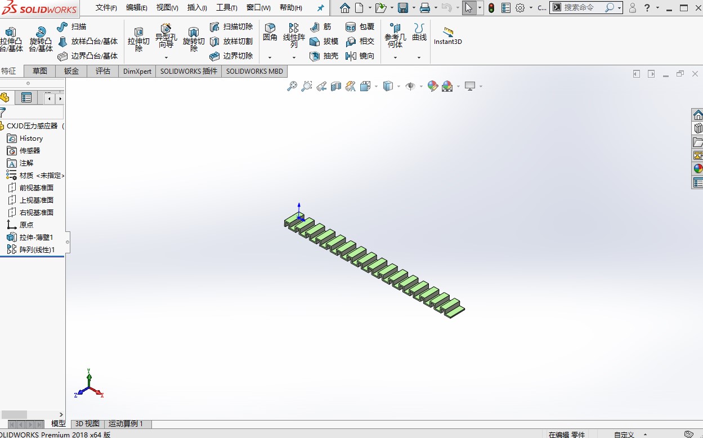Open the Hole Wizard (异型孔向导)
The image size is (703, 438).
[x=166, y=36]
